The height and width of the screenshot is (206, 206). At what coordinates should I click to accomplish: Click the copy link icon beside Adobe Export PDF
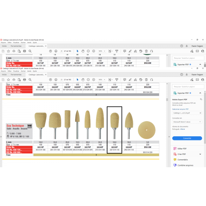201,99
